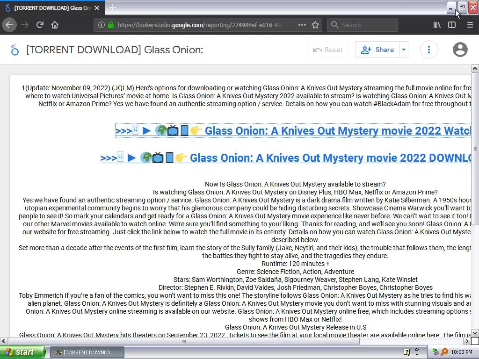
Task: Select the TORRENT DOWNLOAD Glass Onion tab
Action: click(x=52, y=8)
